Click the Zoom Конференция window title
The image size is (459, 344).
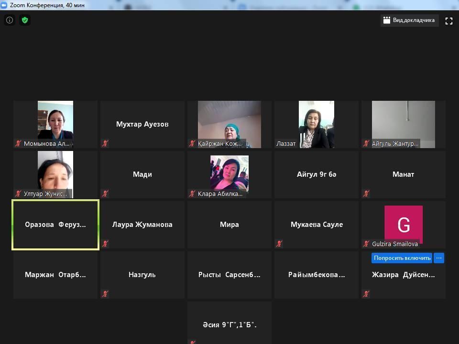coord(47,5)
